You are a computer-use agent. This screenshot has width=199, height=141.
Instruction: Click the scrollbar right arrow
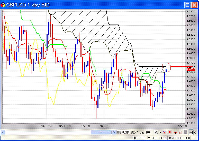tap(114, 132)
